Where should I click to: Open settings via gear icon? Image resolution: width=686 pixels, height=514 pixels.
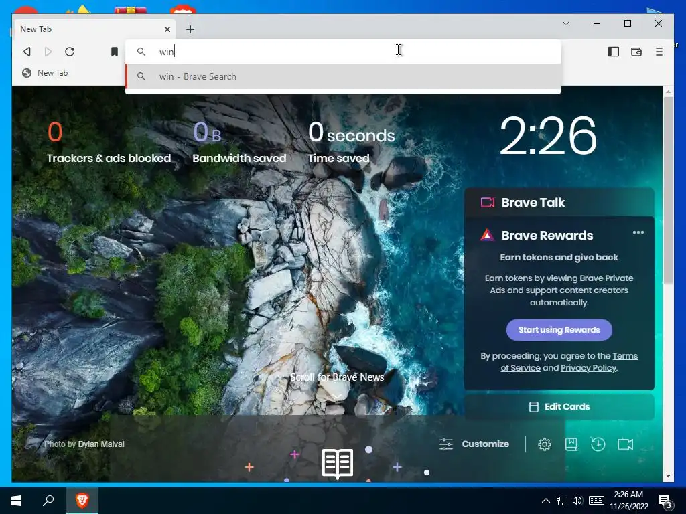pyautogui.click(x=544, y=444)
